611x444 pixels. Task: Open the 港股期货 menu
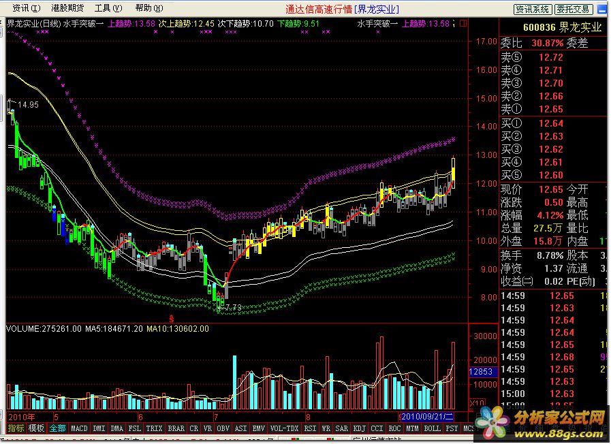tap(67, 8)
